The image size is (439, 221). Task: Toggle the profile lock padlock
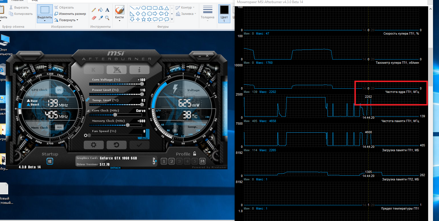point(195,154)
